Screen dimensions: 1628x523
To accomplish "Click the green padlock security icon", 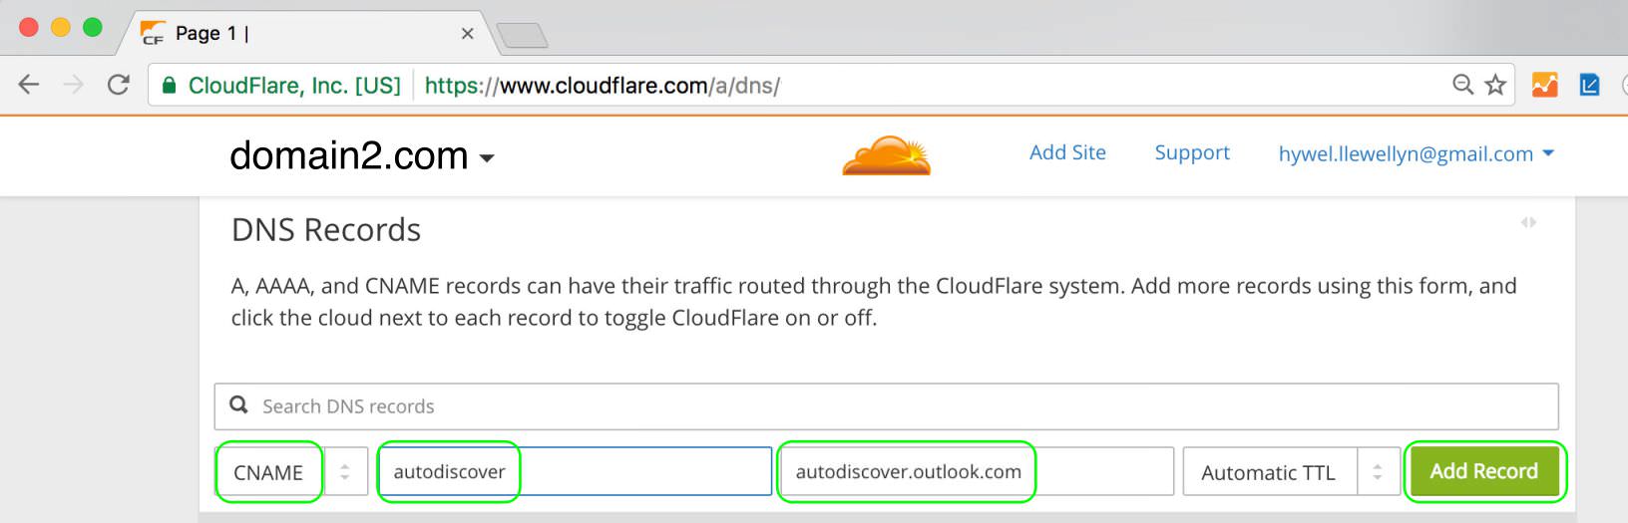I will tap(169, 86).
